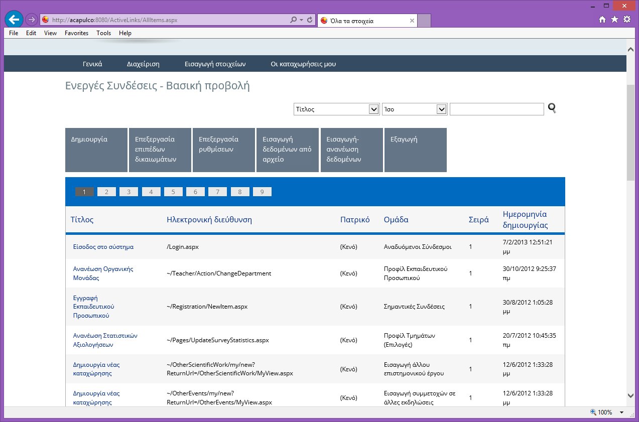Click the search magnifier in address bar
This screenshot has height=422, width=639.
(294, 20)
